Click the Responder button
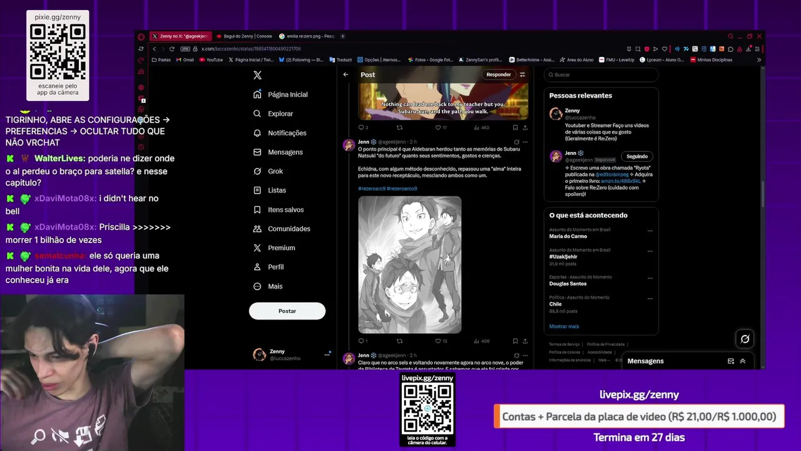 [x=499, y=75]
